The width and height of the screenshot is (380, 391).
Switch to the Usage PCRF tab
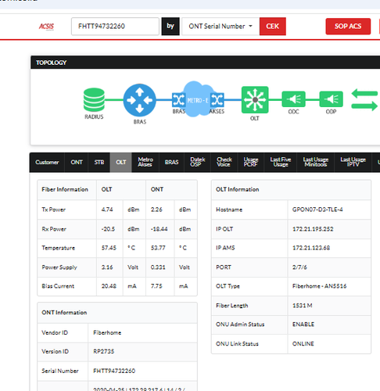coord(251,162)
